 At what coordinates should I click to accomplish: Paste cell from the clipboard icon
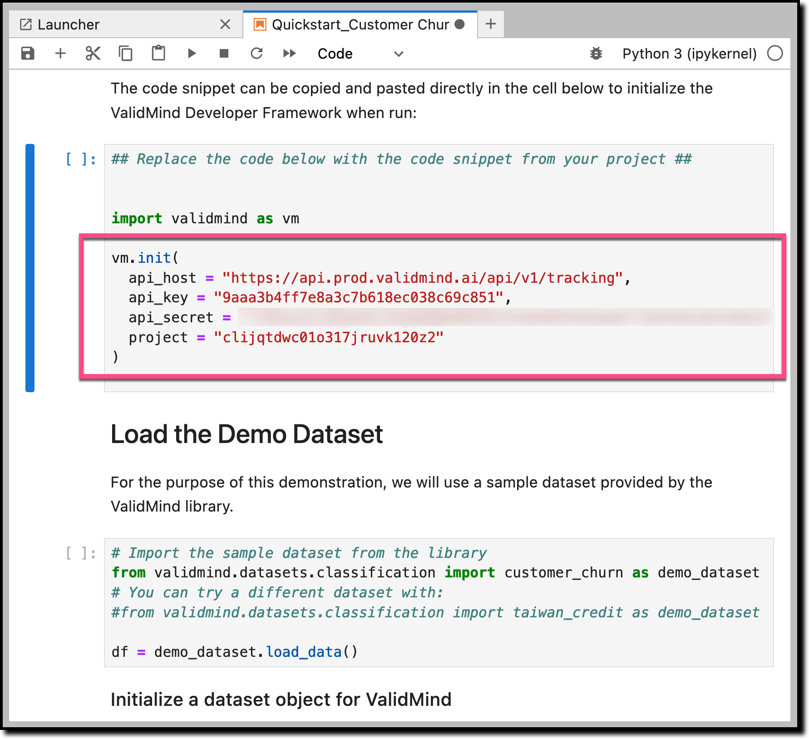[x=158, y=54]
